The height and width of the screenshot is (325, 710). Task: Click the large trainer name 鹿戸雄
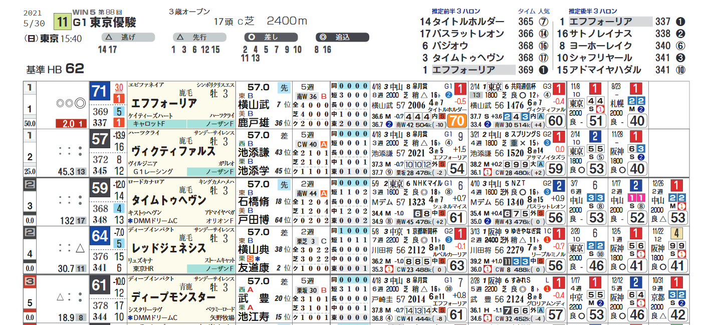coord(254,122)
